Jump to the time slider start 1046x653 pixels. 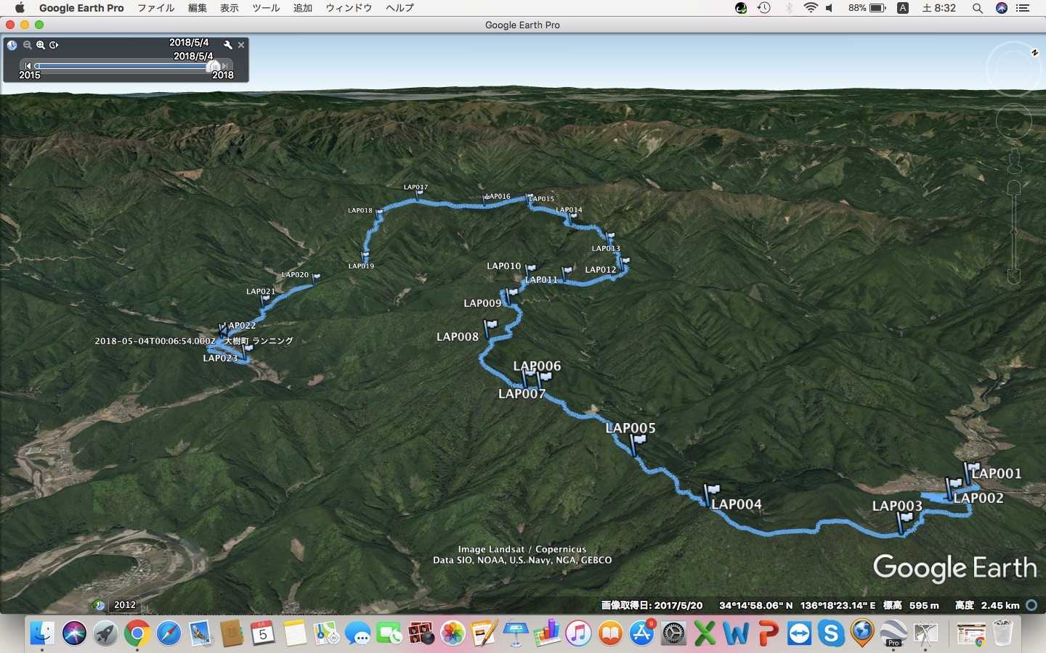point(28,66)
